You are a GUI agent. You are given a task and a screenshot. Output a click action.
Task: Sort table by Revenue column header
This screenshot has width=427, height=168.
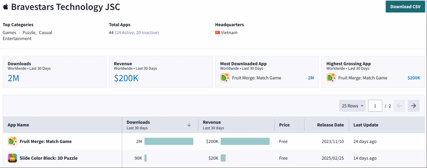[x=212, y=122]
